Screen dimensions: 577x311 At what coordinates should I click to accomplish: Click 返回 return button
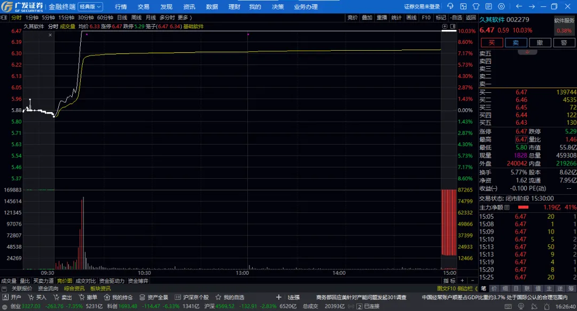click(x=471, y=17)
